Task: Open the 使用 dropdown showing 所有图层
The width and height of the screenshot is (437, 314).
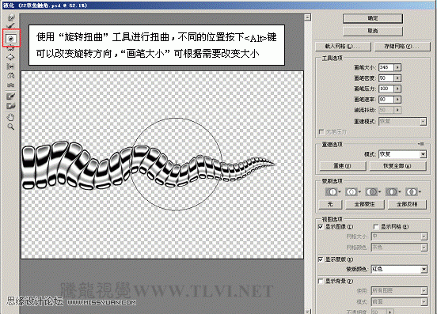Action: 399,291
